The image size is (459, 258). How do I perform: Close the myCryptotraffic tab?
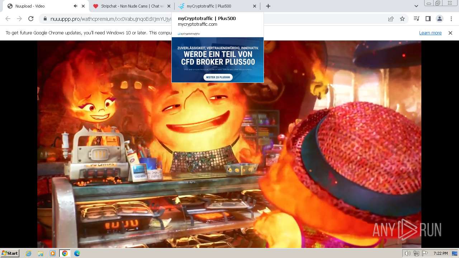[x=255, y=6]
